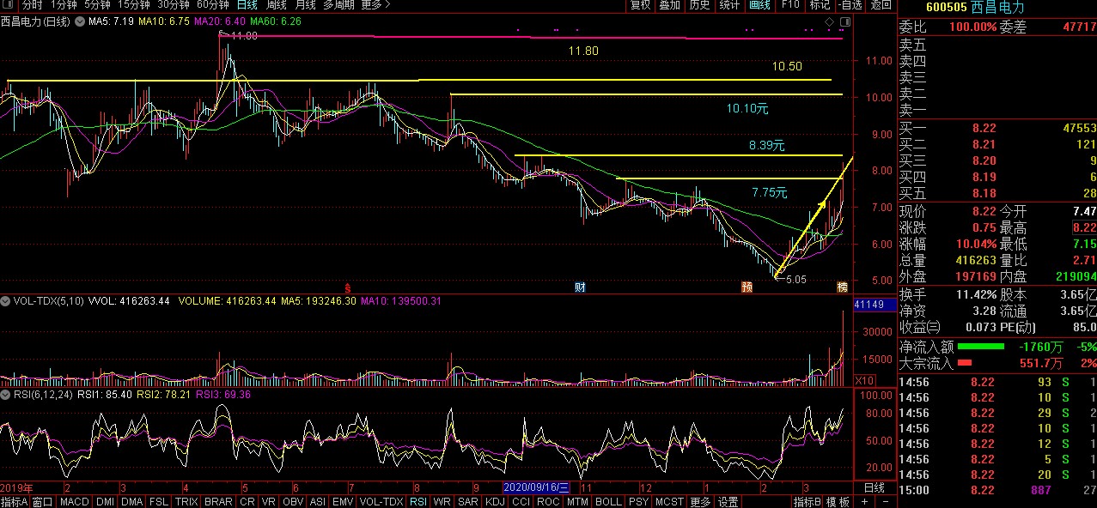This screenshot has width=1097, height=508.
Task: Expand 更多 period options
Action: 375,4
